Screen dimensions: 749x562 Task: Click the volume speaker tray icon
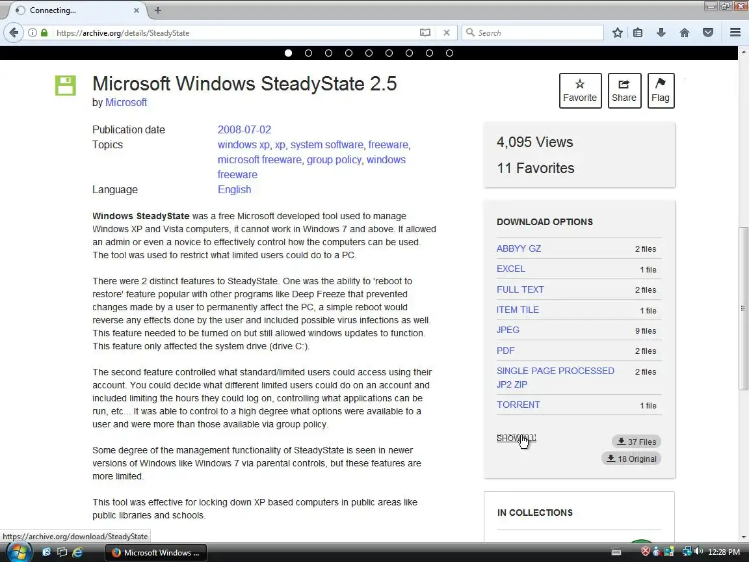(x=698, y=552)
